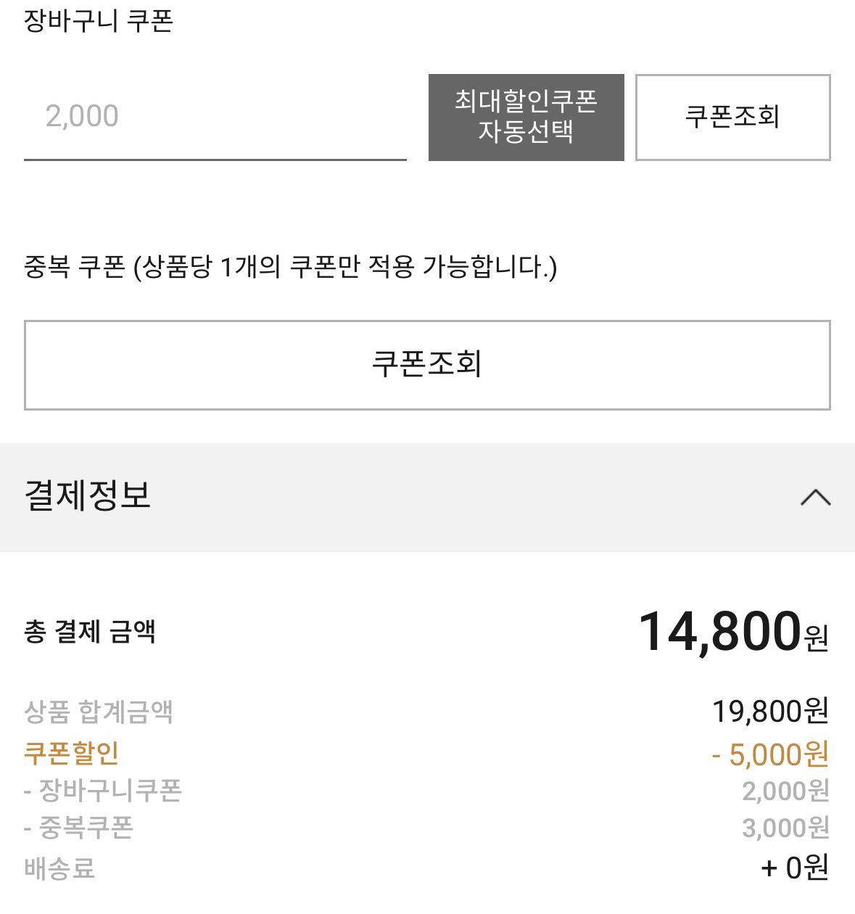Click the orange 쿠폰할인 label
The image size is (855, 914).
click(x=72, y=753)
